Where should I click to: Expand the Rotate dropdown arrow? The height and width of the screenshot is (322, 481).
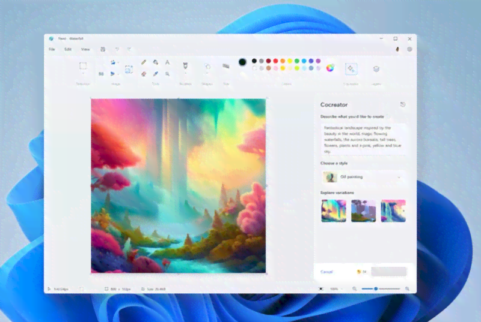[x=118, y=62]
